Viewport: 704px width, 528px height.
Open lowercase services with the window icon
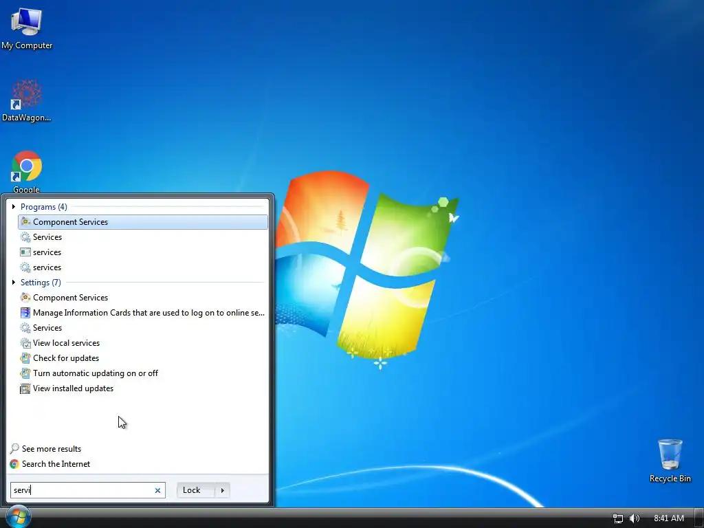[x=143, y=252]
